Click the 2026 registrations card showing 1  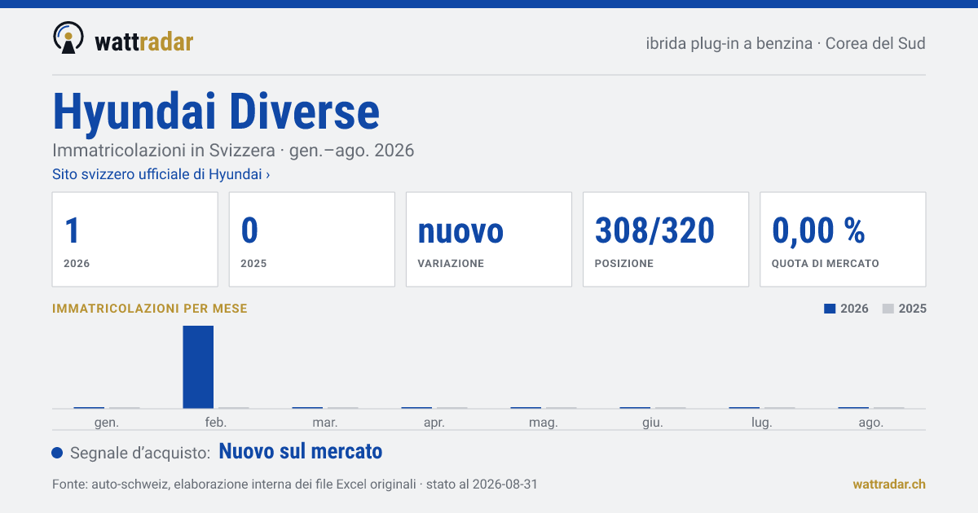click(x=135, y=239)
